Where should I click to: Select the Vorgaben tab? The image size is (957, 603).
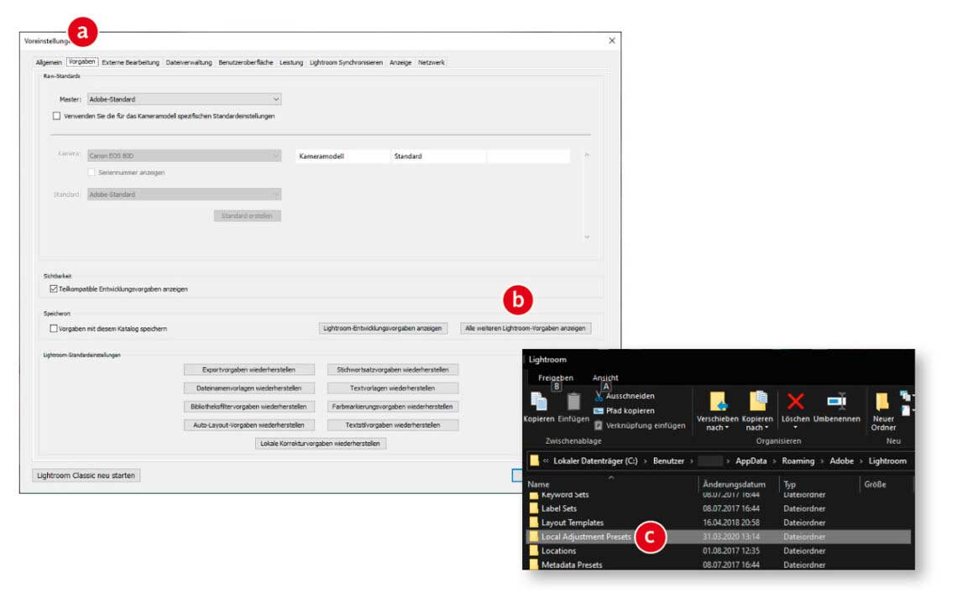tap(81, 61)
